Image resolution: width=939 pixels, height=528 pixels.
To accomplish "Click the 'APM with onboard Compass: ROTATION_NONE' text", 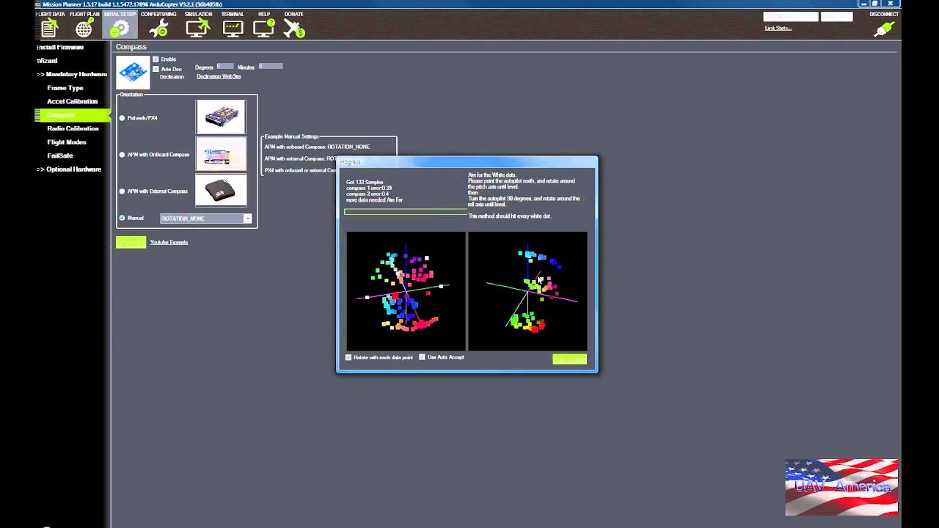I will (x=317, y=147).
